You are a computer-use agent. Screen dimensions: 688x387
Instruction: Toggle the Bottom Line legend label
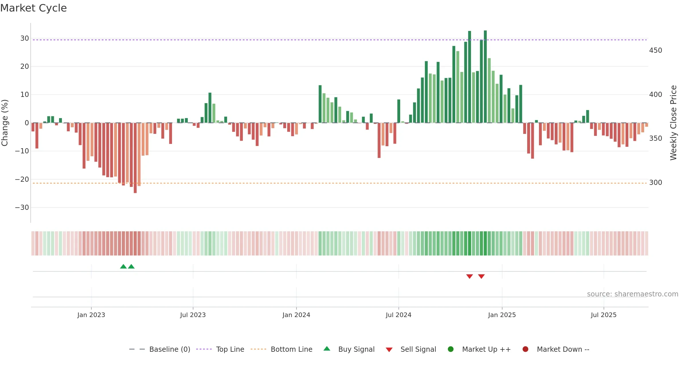pos(292,349)
